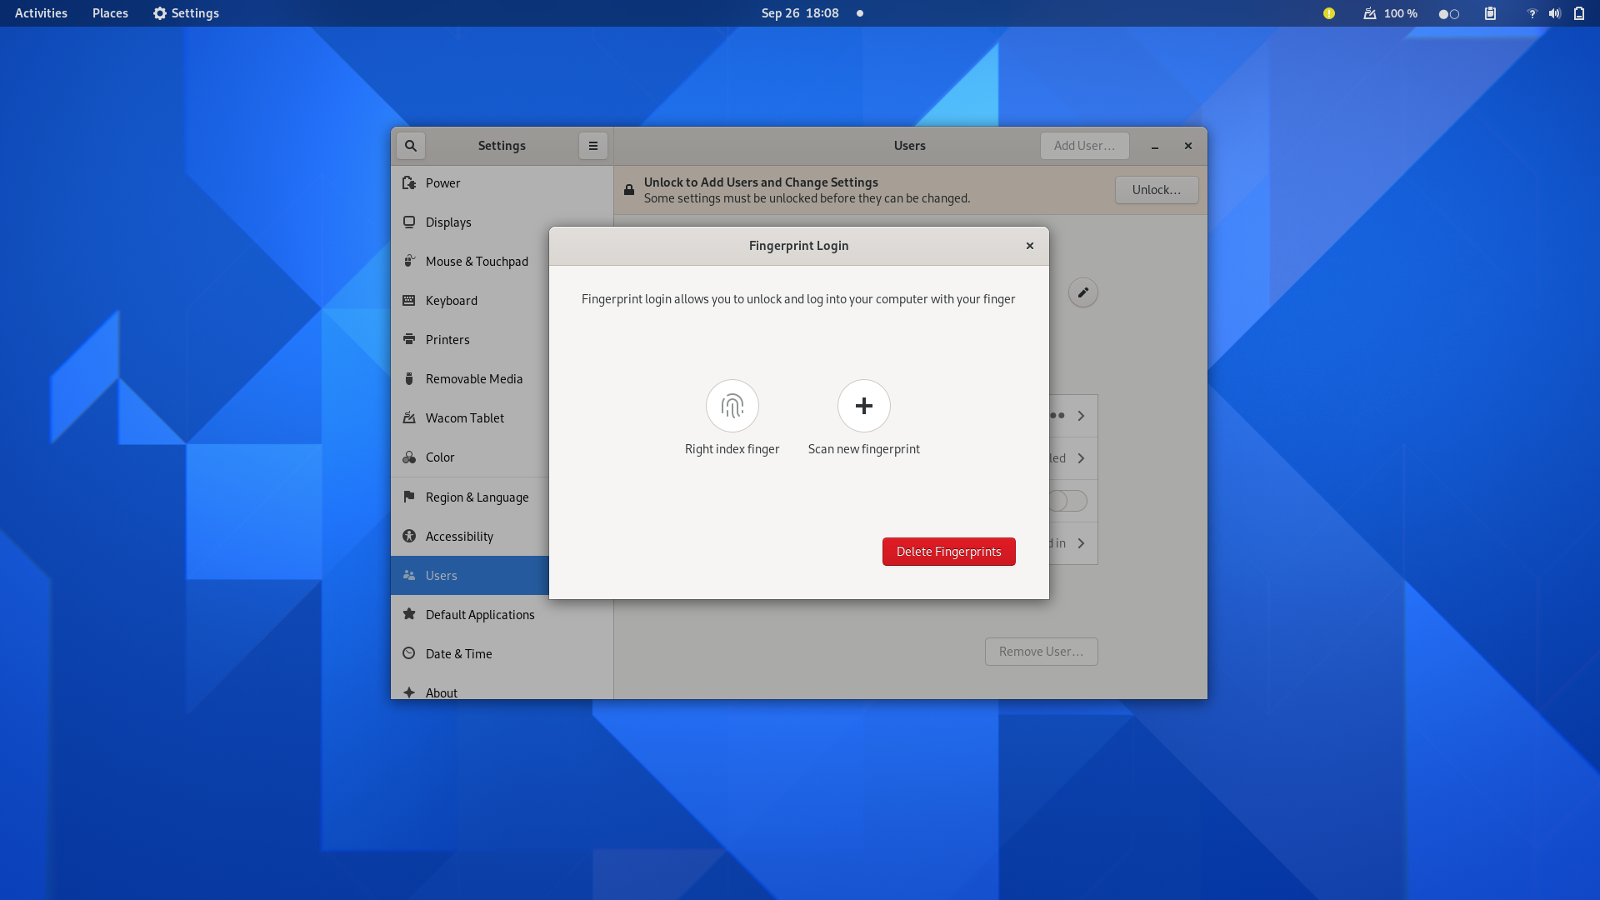Screen dimensions: 1600x900
Task: Click the Wacom Tablet icon
Action: coord(409,417)
